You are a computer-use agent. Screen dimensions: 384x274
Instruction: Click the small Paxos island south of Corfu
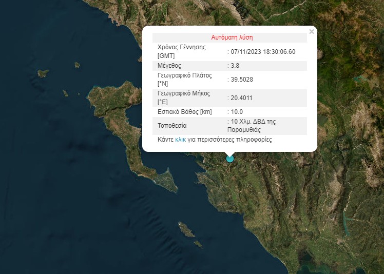[x=186, y=229]
